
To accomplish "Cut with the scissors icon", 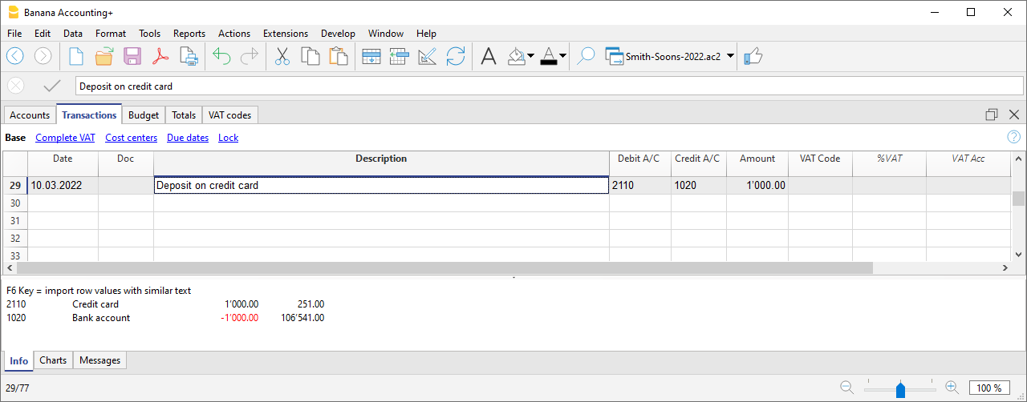I will (x=282, y=56).
